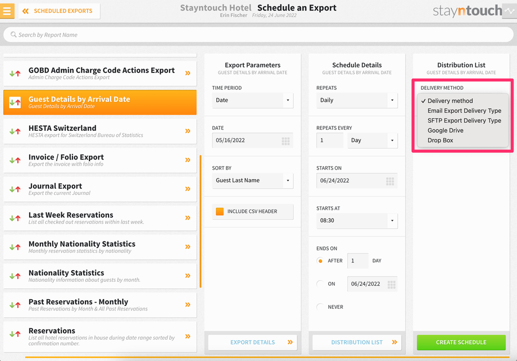The image size is (517, 361).
Task: Click export arrows icon for Last Week Reservations
Action: coord(15,218)
